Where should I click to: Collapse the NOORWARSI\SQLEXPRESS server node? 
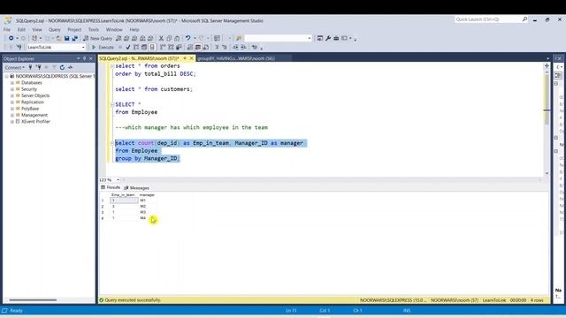[6, 77]
